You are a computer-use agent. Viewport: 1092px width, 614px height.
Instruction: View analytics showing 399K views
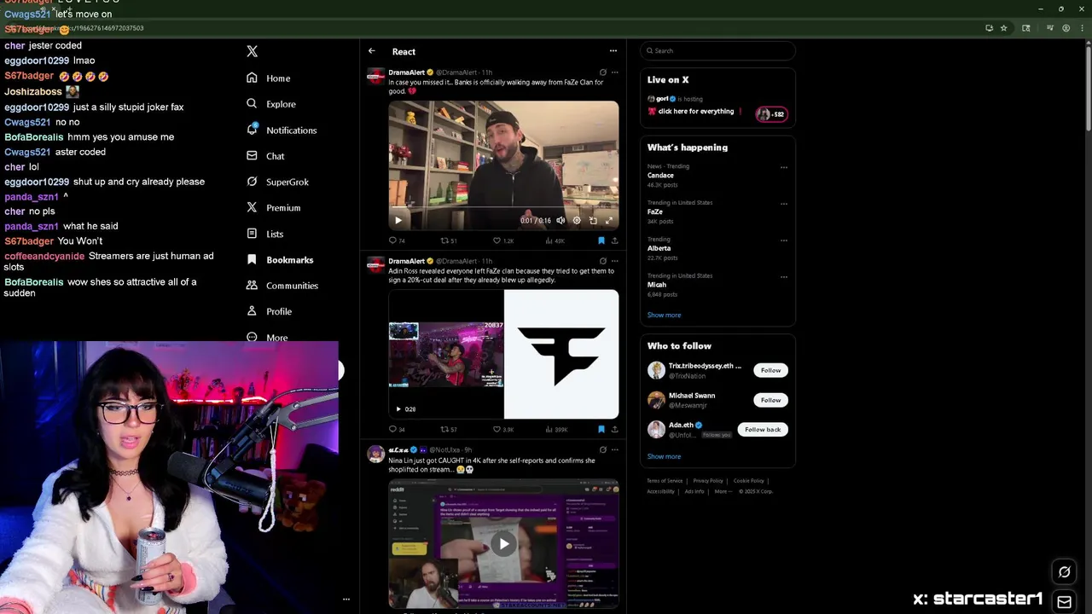coord(555,429)
